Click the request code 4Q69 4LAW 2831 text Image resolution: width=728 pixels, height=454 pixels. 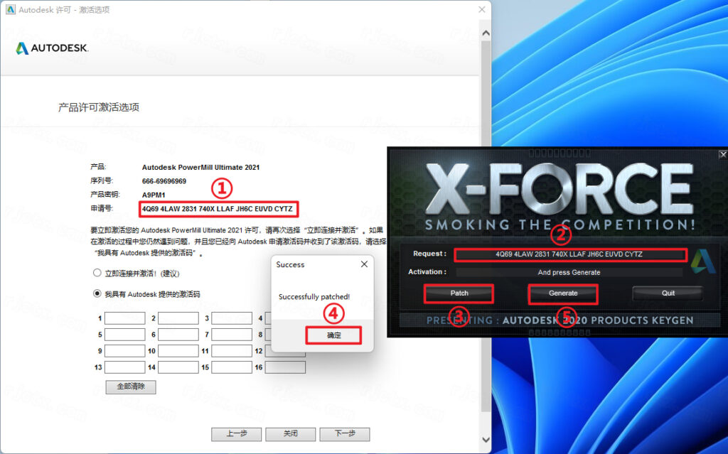point(218,209)
